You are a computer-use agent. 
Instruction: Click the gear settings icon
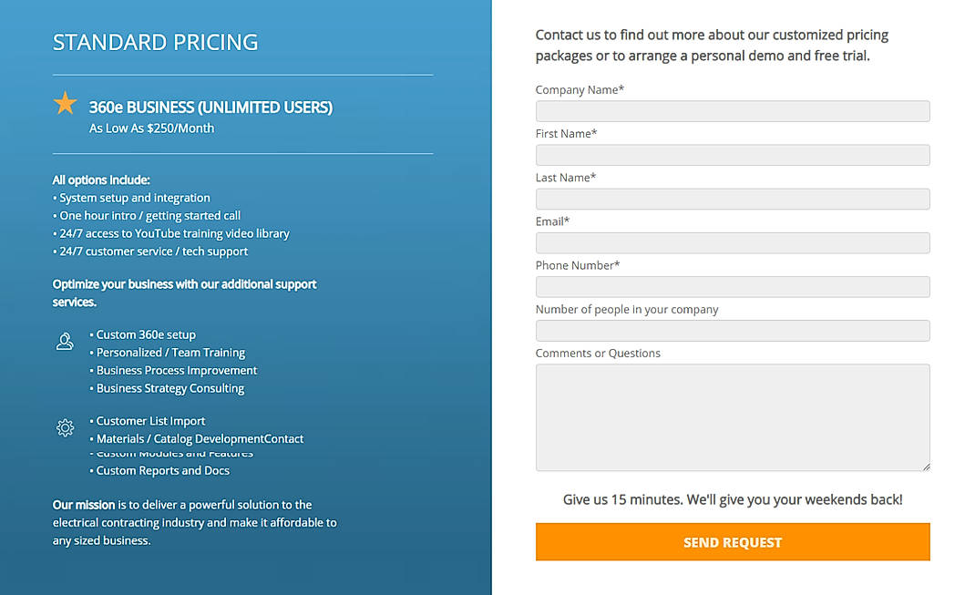(x=65, y=427)
